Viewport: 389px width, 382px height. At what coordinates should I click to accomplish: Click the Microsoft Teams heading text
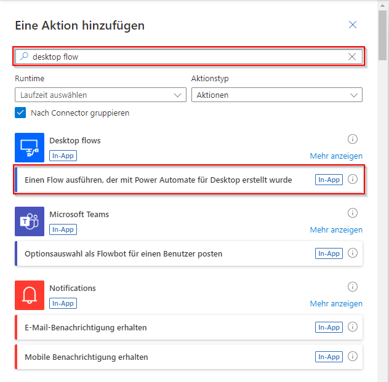[79, 215]
